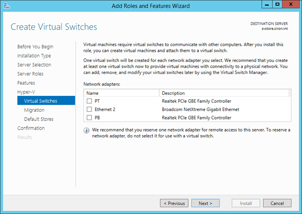Sort adapters by Name column header
The image size is (302, 214).
coord(121,93)
